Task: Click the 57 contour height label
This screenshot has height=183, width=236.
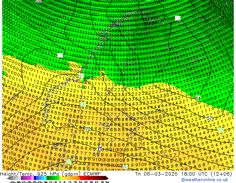Action: pyautogui.click(x=209, y=118)
